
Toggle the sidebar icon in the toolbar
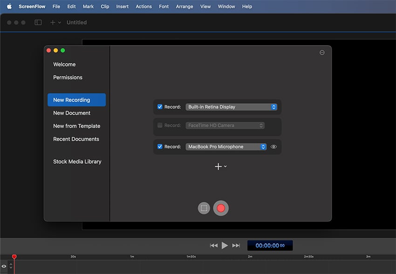(38, 22)
